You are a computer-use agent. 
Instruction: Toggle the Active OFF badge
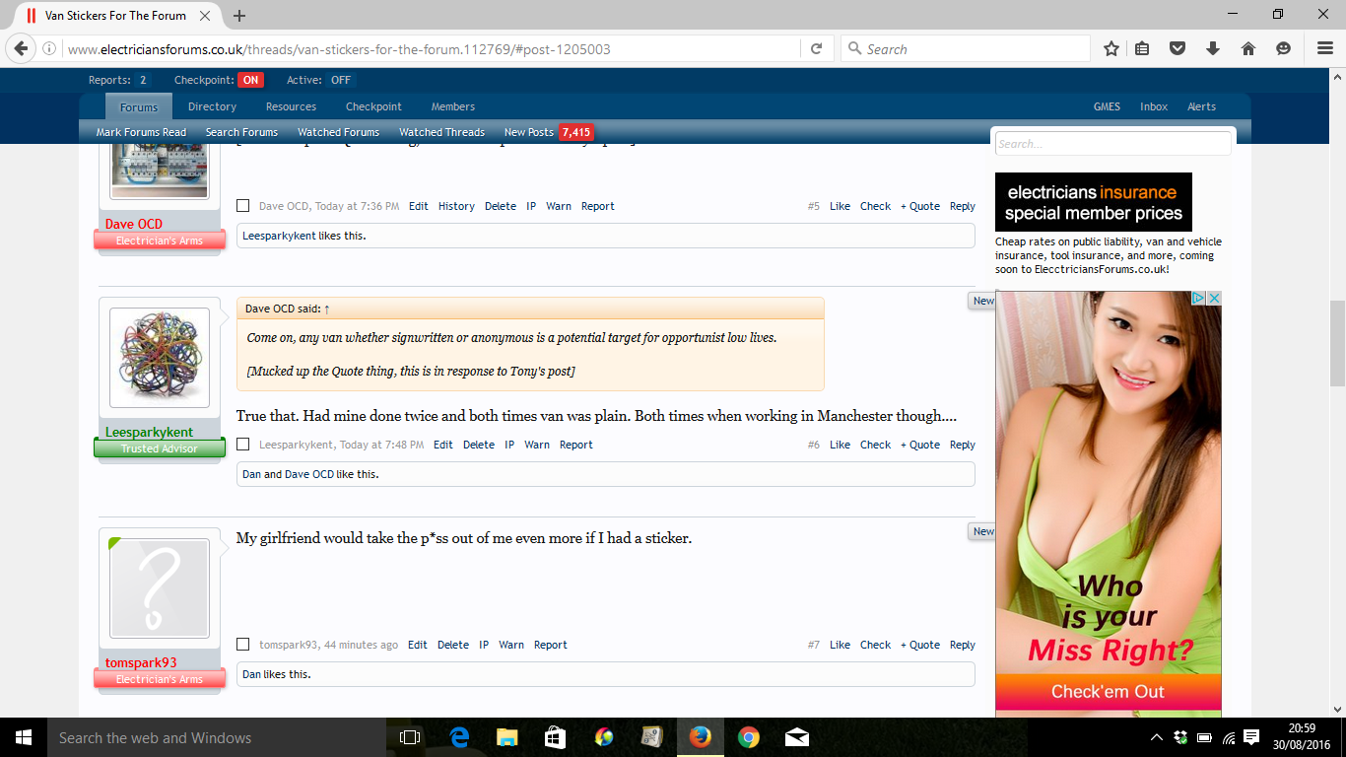pos(340,80)
